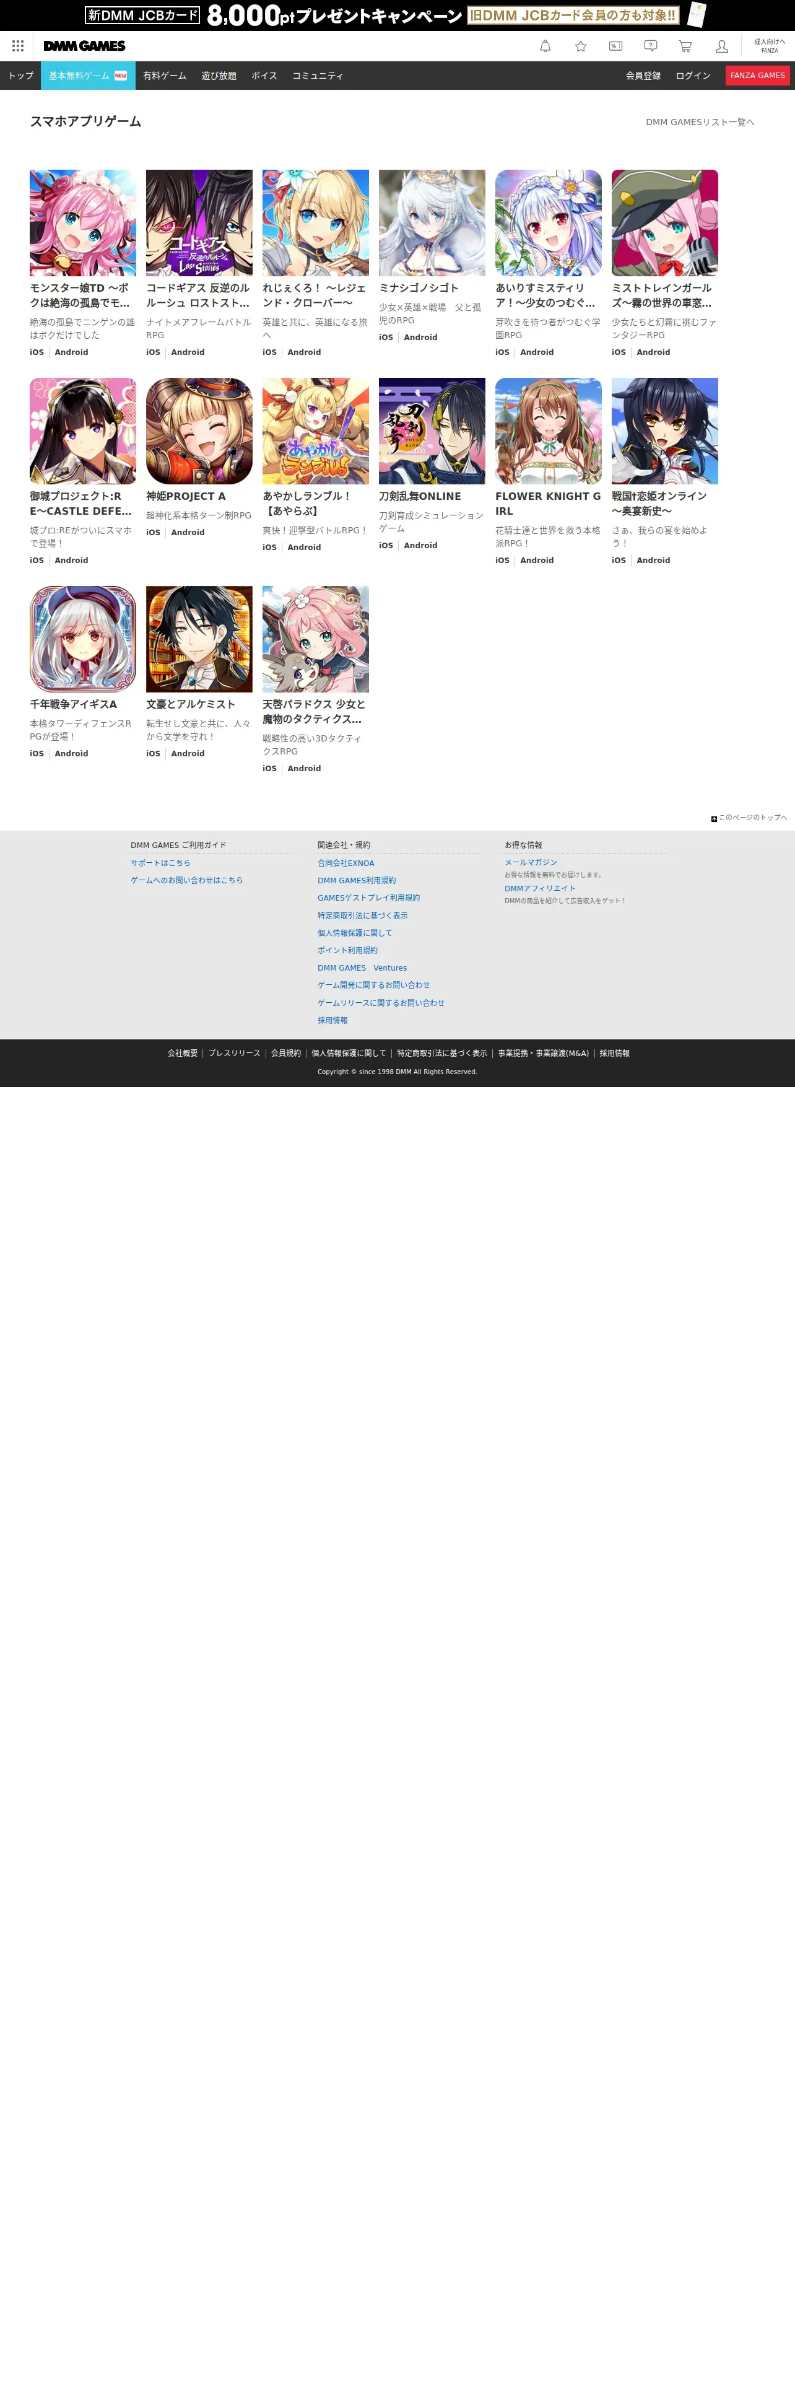Open the 事業提携・事業譲渡(M&A) bottom link
The height and width of the screenshot is (2386, 795).
tap(543, 1053)
